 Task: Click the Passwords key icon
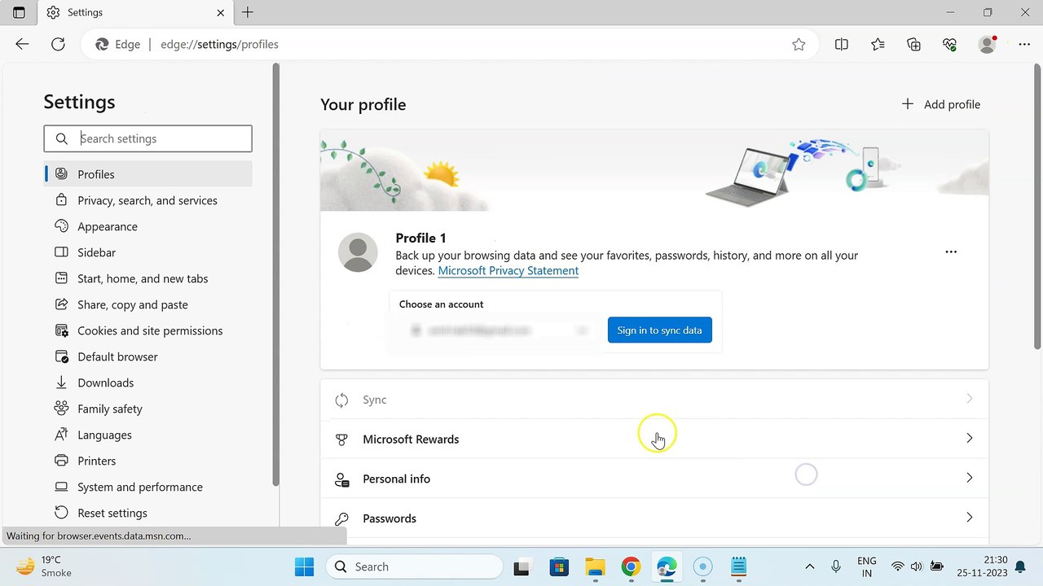(342, 518)
